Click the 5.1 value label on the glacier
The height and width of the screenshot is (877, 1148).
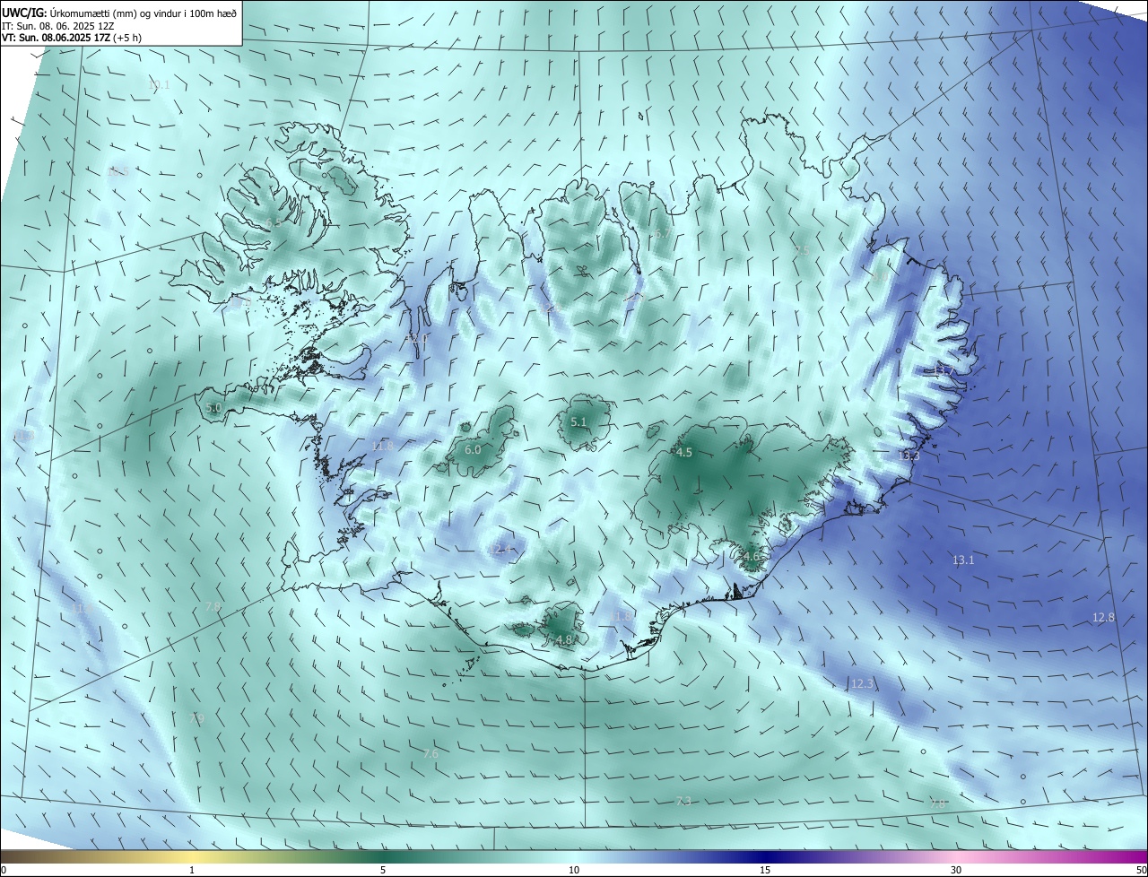[578, 421]
